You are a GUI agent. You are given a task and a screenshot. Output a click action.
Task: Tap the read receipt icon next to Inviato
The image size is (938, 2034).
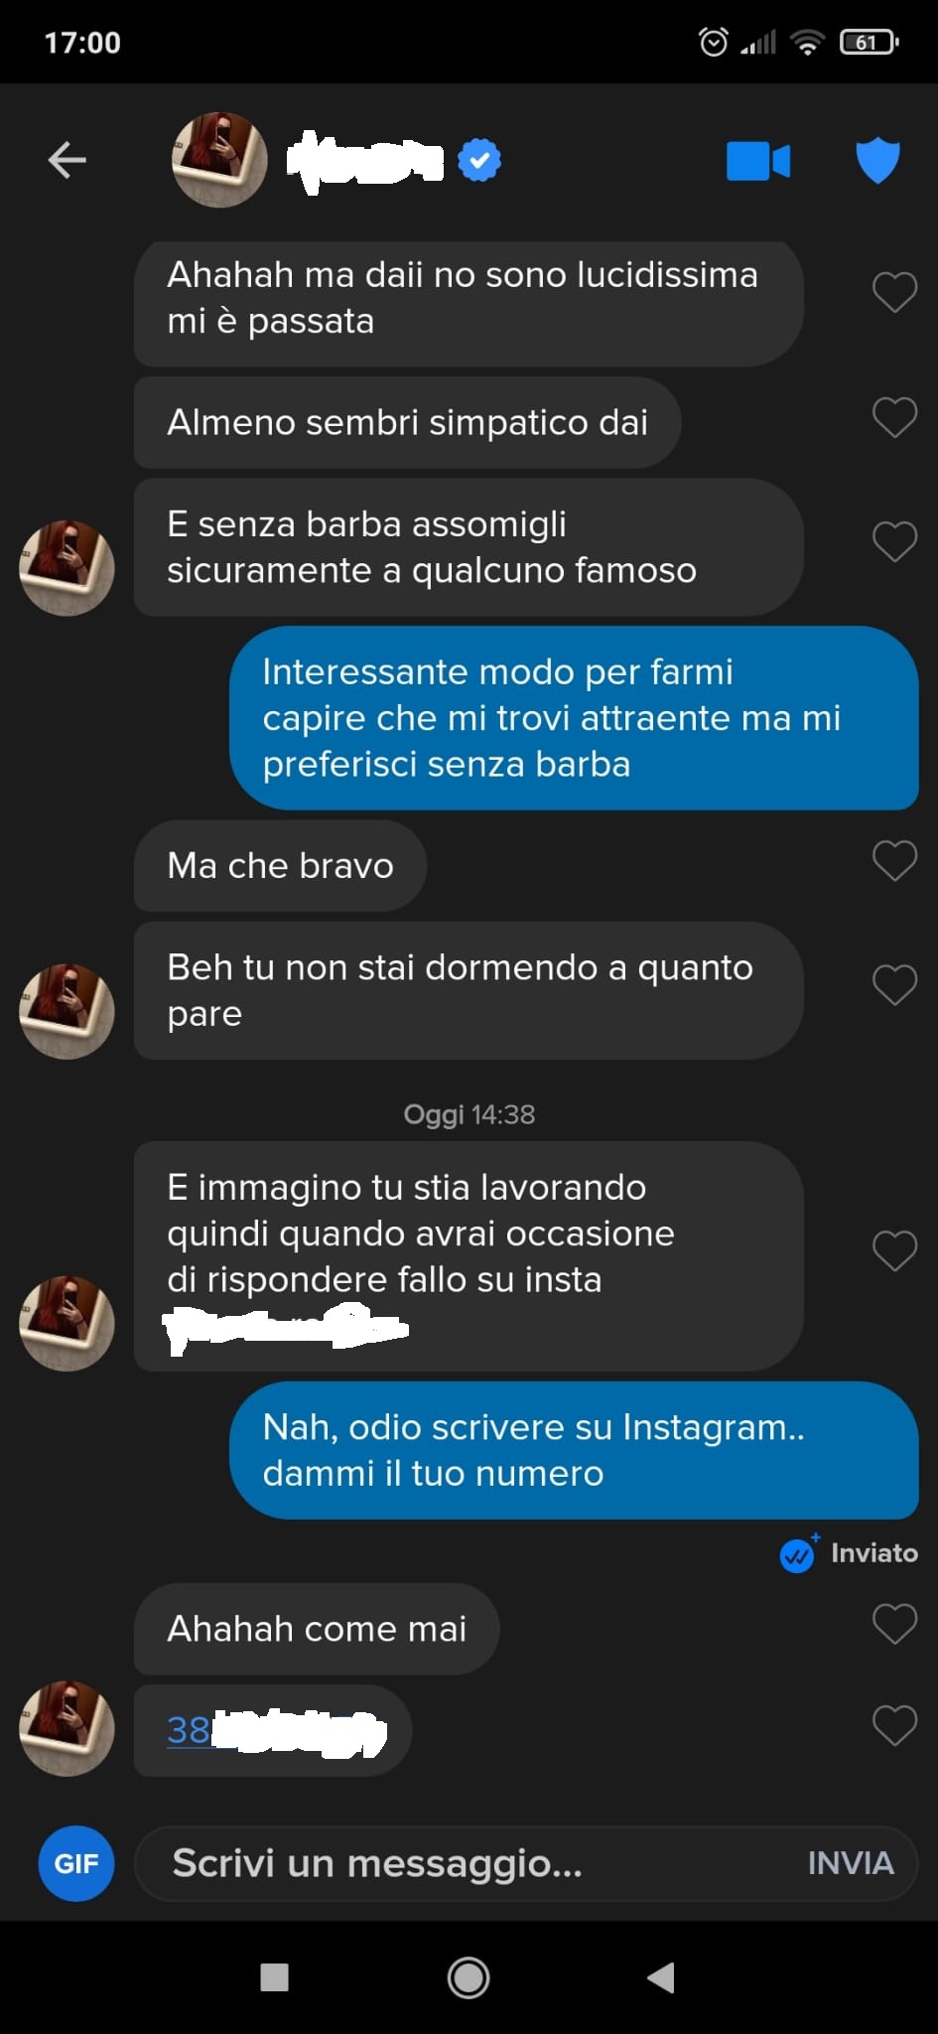coord(798,1553)
